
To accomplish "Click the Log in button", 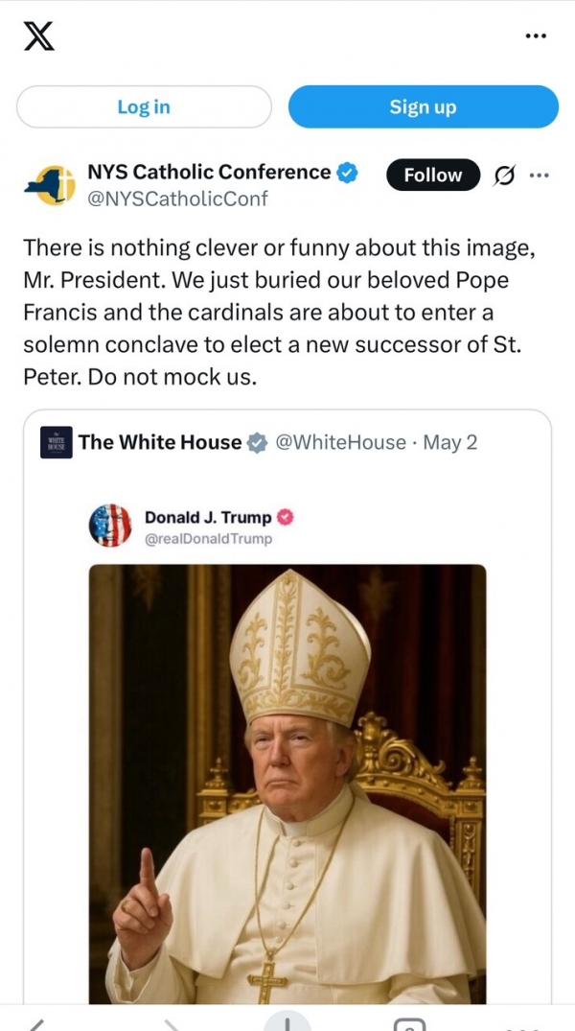I will tap(144, 106).
